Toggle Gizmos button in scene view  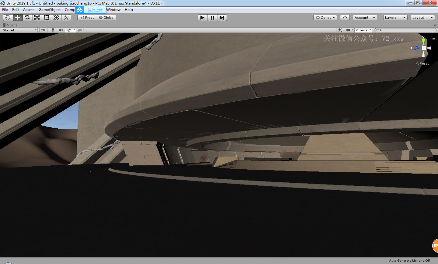pyautogui.click(x=362, y=30)
